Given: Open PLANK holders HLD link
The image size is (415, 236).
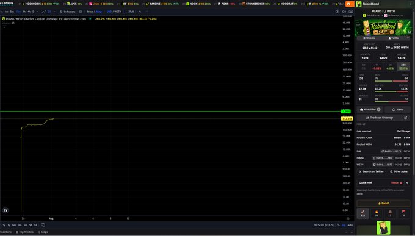Looking at the screenshot, I should click(x=399, y=158).
